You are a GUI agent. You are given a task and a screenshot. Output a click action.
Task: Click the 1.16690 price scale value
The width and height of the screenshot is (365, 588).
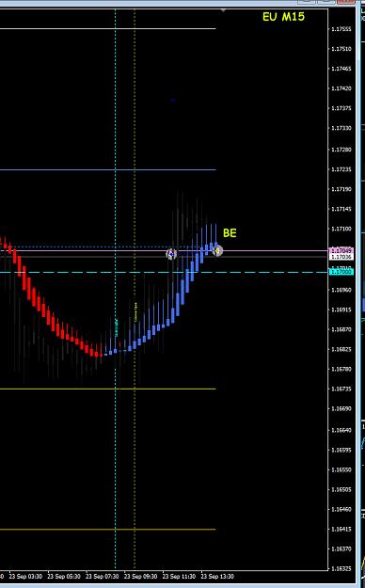tap(341, 408)
